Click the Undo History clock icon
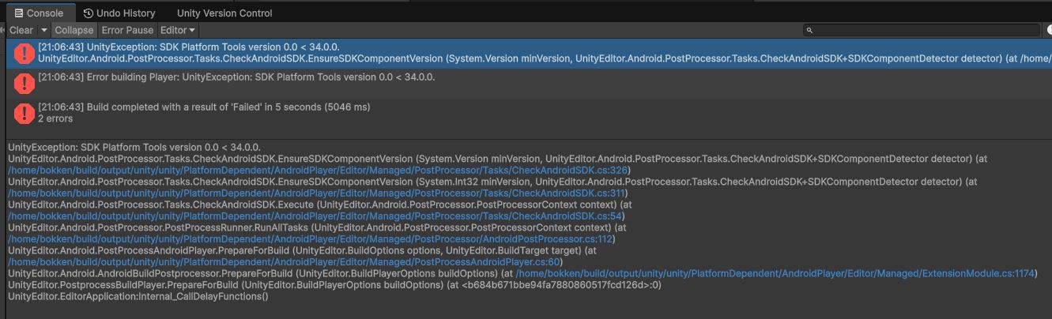 tap(88, 13)
